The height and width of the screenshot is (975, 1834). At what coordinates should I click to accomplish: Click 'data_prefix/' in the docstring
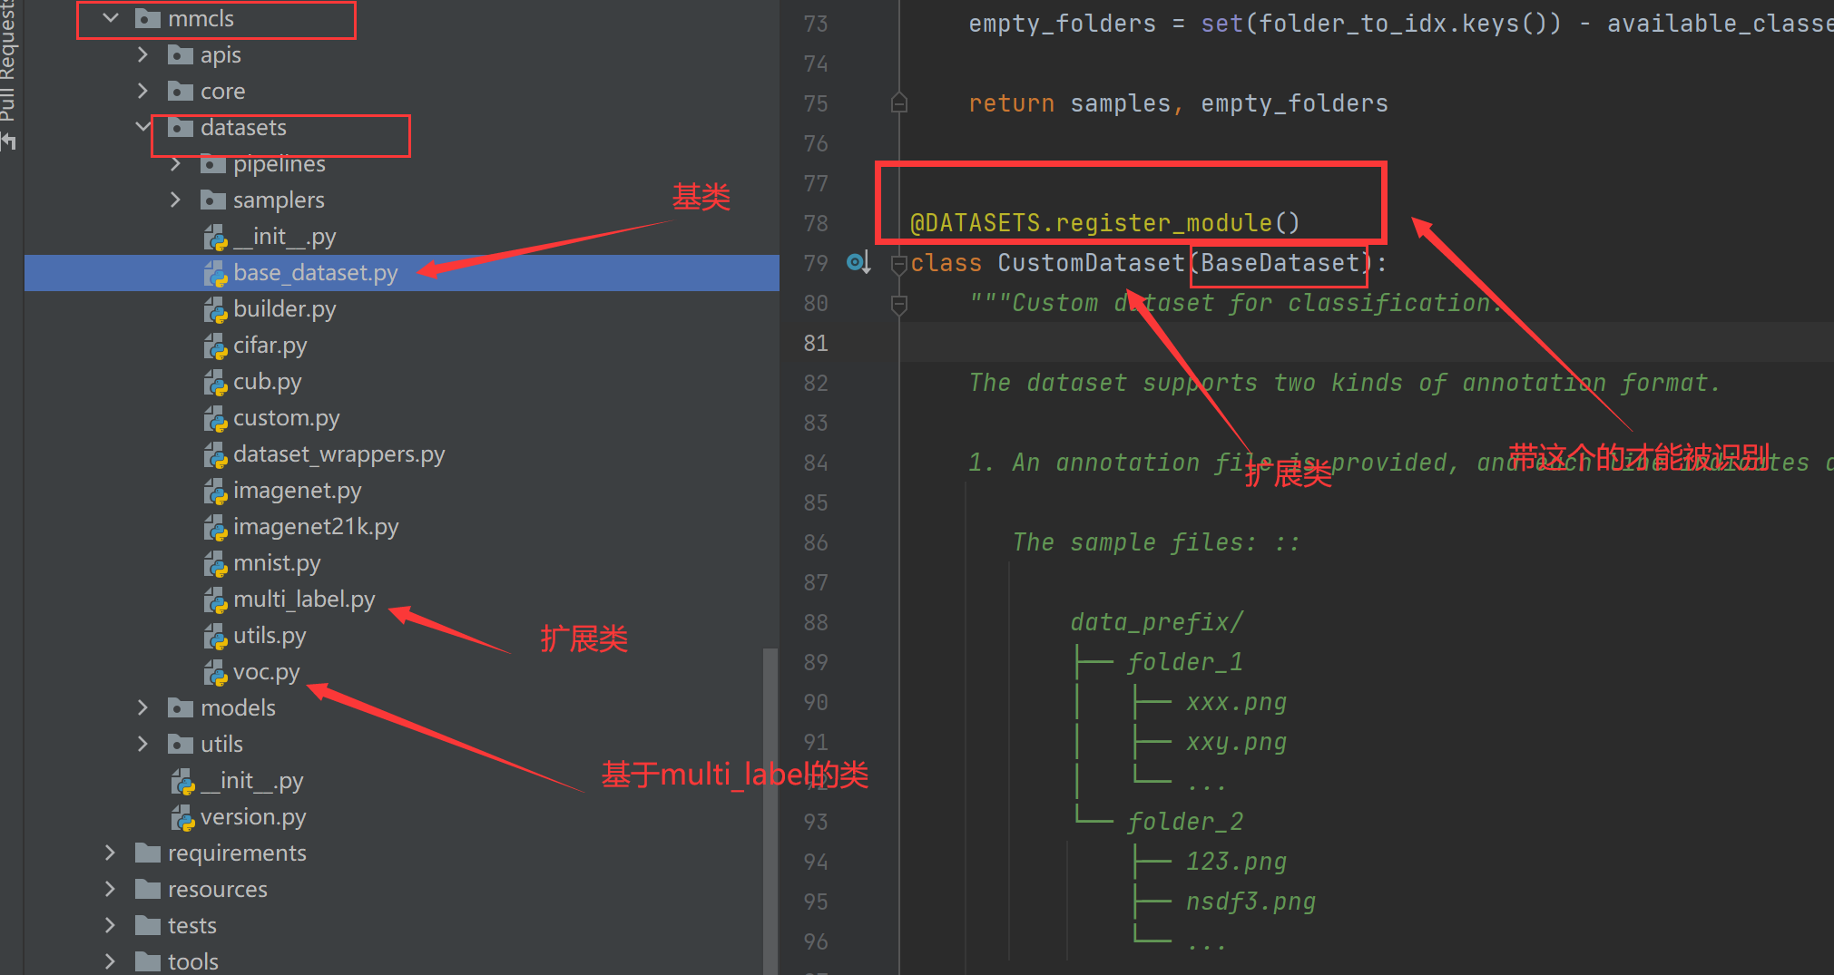pyautogui.click(x=1156, y=622)
